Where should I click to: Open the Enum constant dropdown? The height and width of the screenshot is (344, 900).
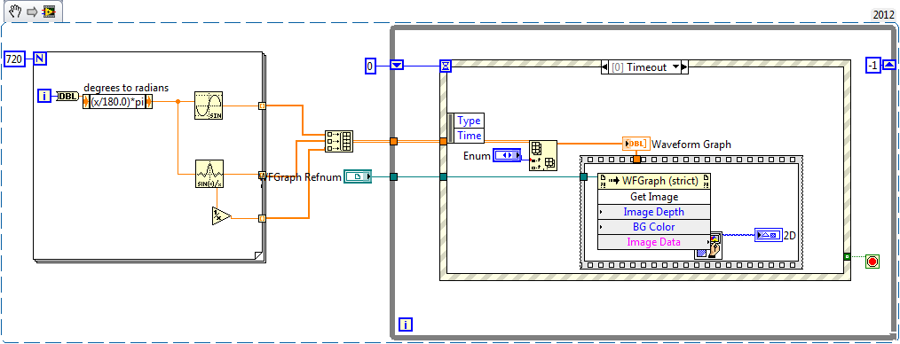[x=506, y=155]
